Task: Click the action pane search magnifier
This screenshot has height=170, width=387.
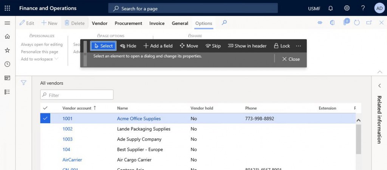Action: (224, 23)
